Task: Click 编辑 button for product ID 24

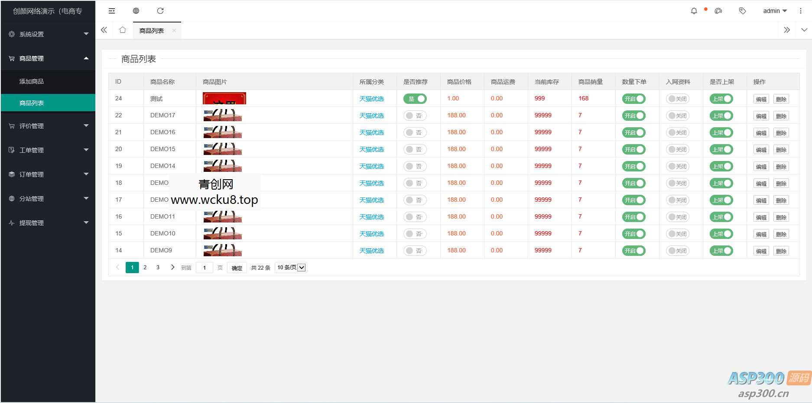Action: click(x=761, y=99)
